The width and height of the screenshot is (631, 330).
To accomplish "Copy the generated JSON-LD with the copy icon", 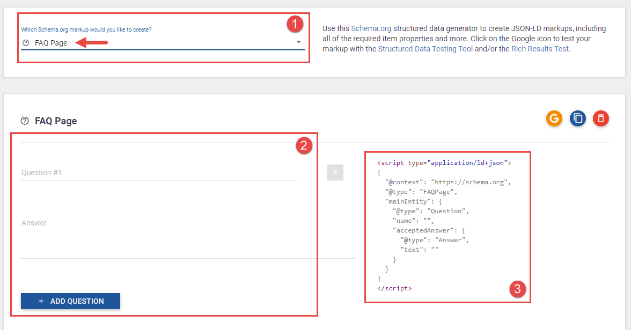I will [x=577, y=118].
